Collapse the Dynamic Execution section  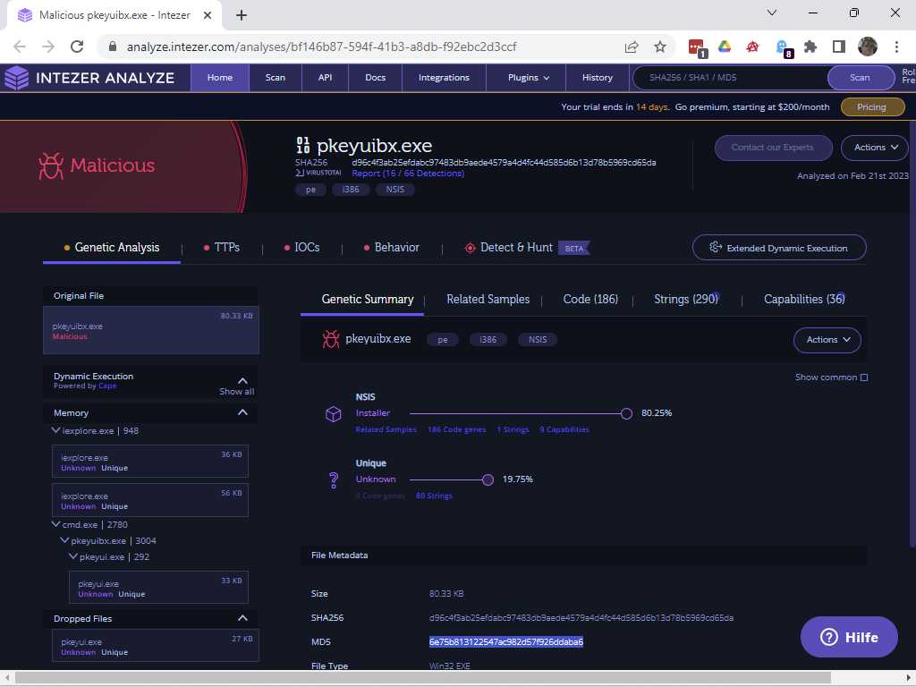(242, 380)
